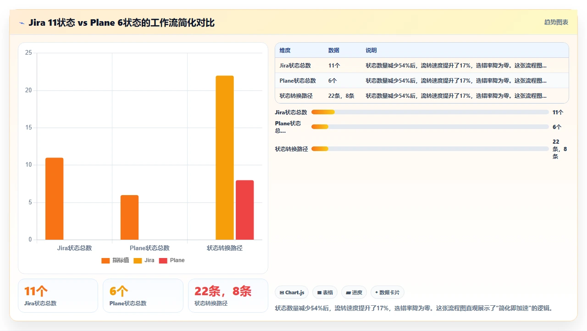Click the 状态转换路径 progress bar
Viewport: 587px width, 331px height.
[430, 149]
